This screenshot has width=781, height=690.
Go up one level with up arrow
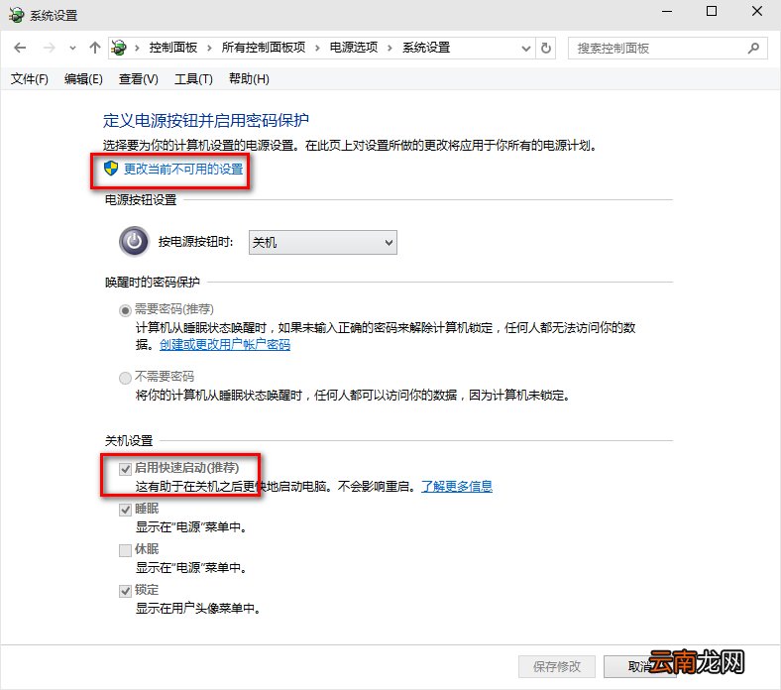(x=94, y=48)
